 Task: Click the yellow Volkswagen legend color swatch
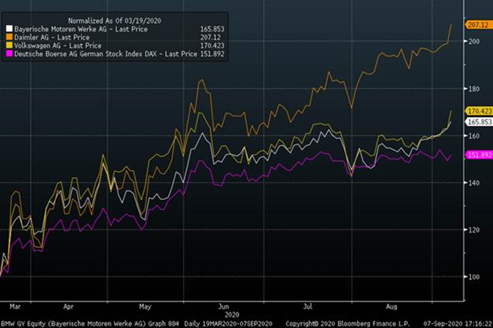9,45
